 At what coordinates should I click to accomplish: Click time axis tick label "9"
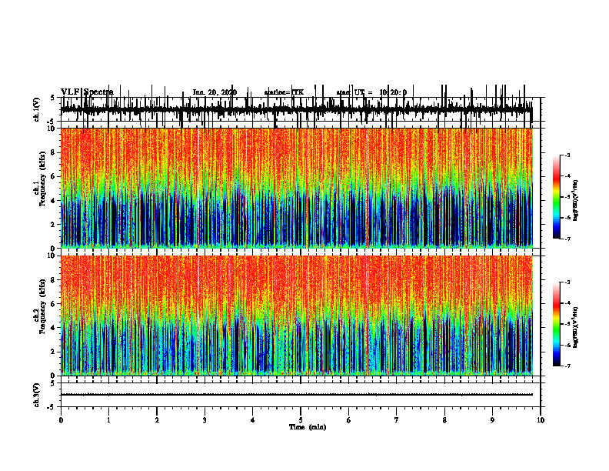492,420
